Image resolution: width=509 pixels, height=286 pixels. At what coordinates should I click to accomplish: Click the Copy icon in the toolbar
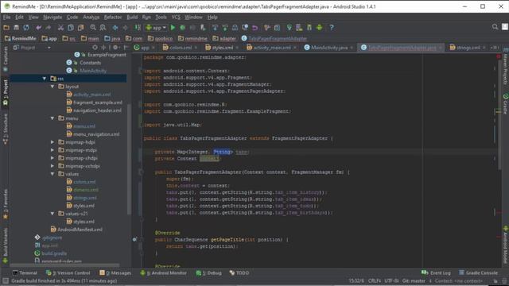point(71,28)
